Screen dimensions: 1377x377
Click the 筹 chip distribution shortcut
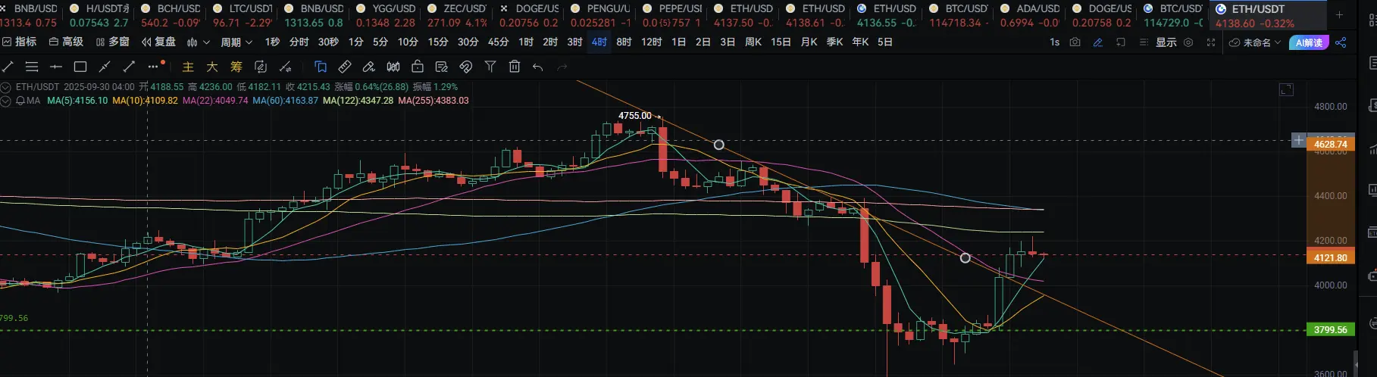(236, 67)
